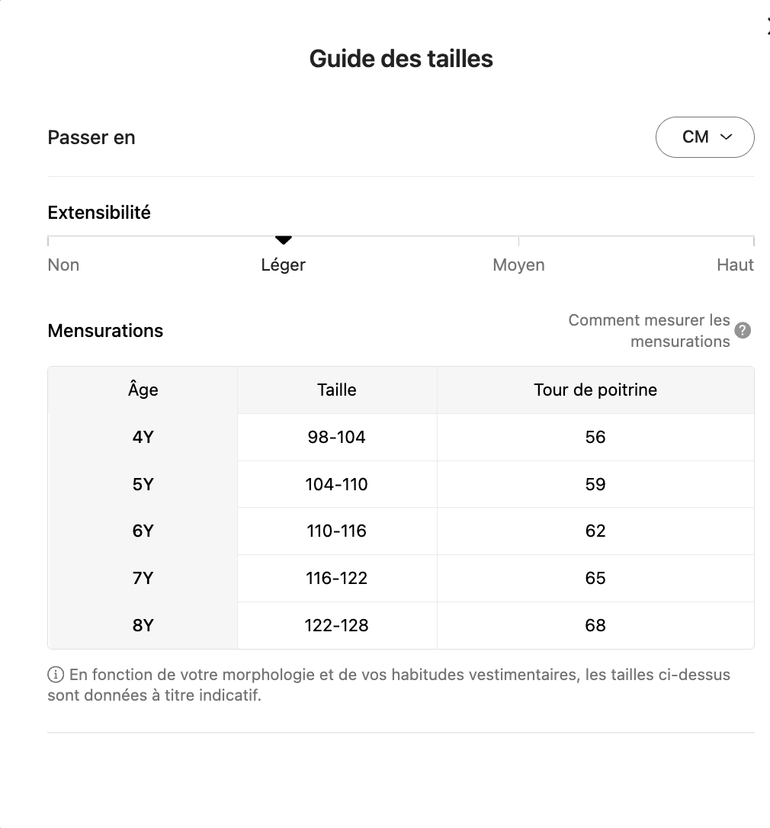
Task: Click the chevron arrow in the CM selector
Action: click(x=726, y=137)
